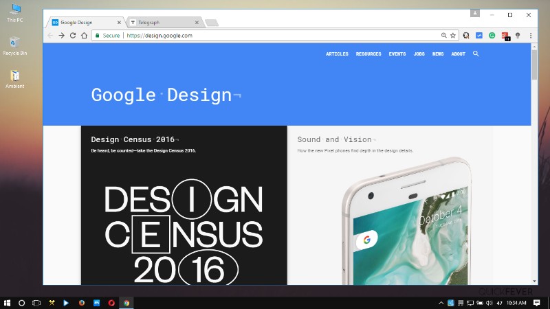Open the Recycle Bin desktop icon
The image size is (550, 309).
click(x=14, y=46)
